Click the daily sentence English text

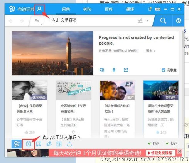click(x=136, y=40)
